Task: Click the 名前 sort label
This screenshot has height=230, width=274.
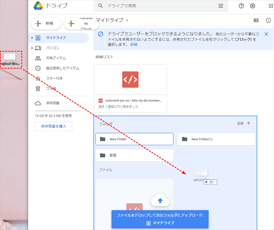Action: tap(240, 123)
